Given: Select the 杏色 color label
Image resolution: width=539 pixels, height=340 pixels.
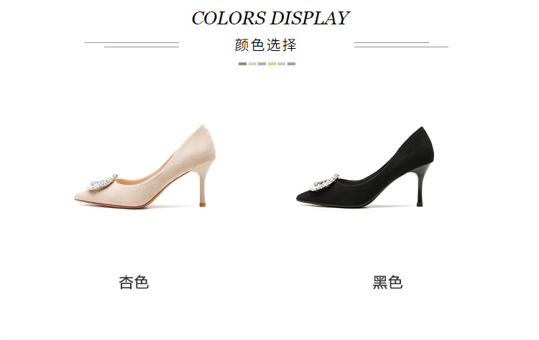Looking at the screenshot, I should coord(134,283).
